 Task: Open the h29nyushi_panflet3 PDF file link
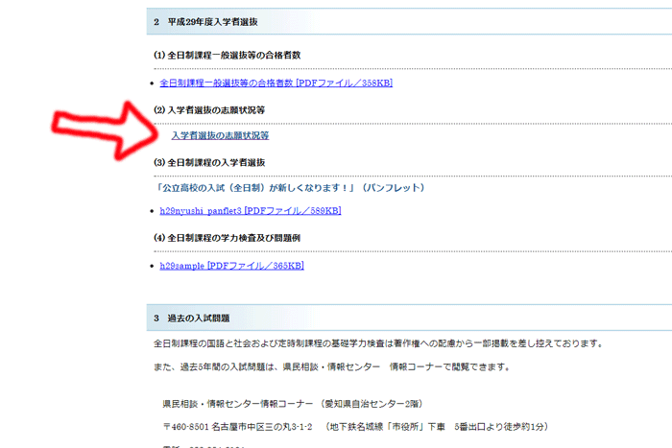point(251,211)
